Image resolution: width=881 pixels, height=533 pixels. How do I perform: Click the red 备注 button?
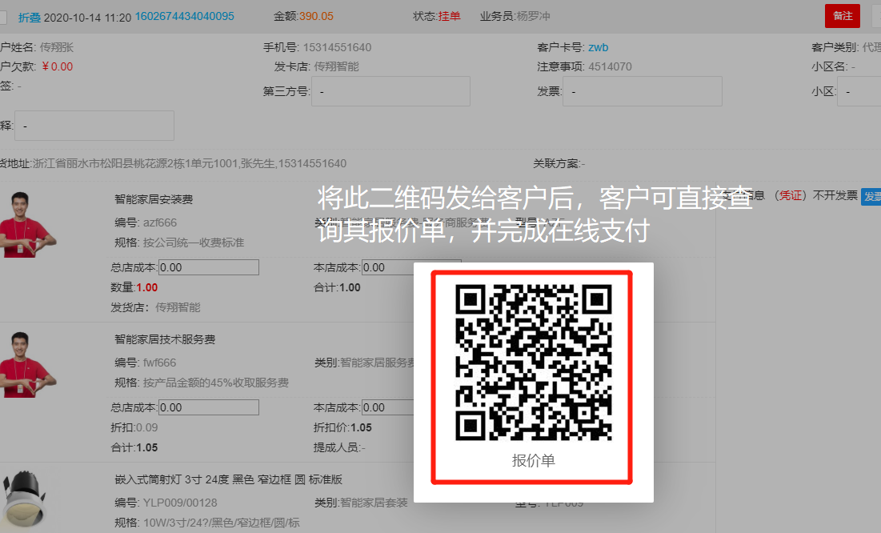[x=843, y=16]
